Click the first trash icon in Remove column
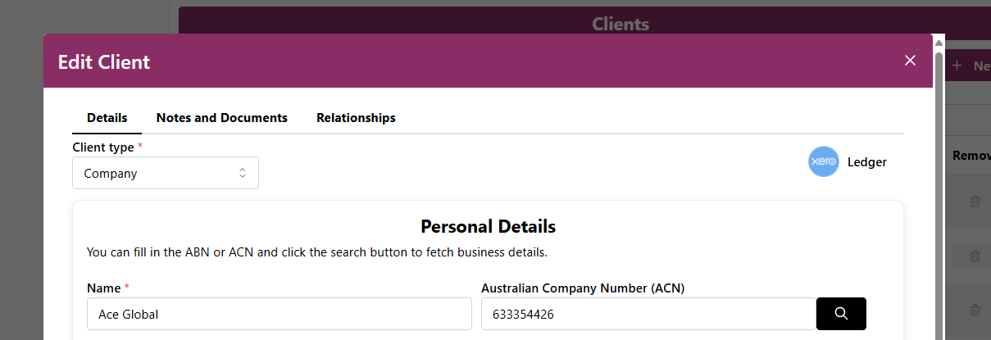The image size is (991, 340). (x=975, y=201)
